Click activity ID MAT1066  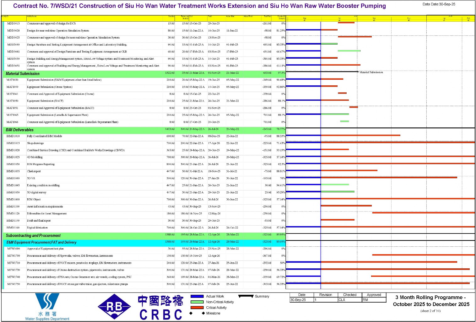[x=13, y=122]
